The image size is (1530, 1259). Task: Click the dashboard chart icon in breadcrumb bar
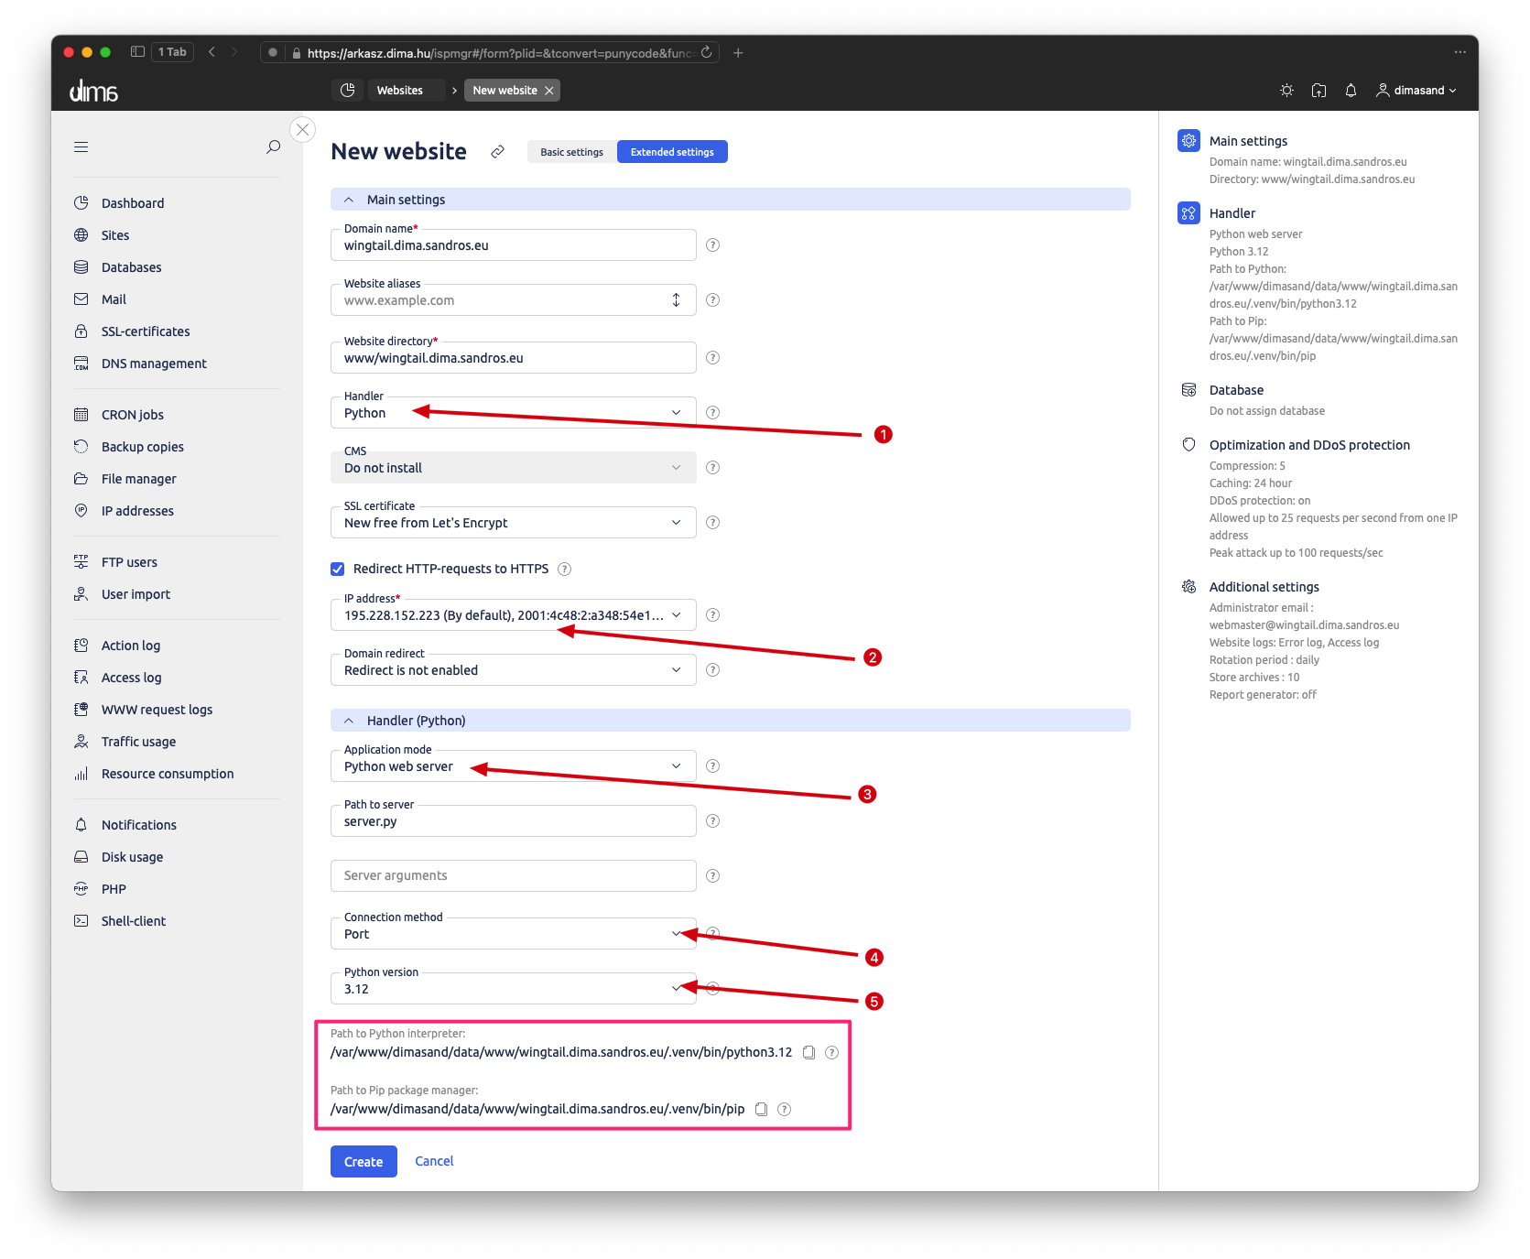tap(347, 91)
